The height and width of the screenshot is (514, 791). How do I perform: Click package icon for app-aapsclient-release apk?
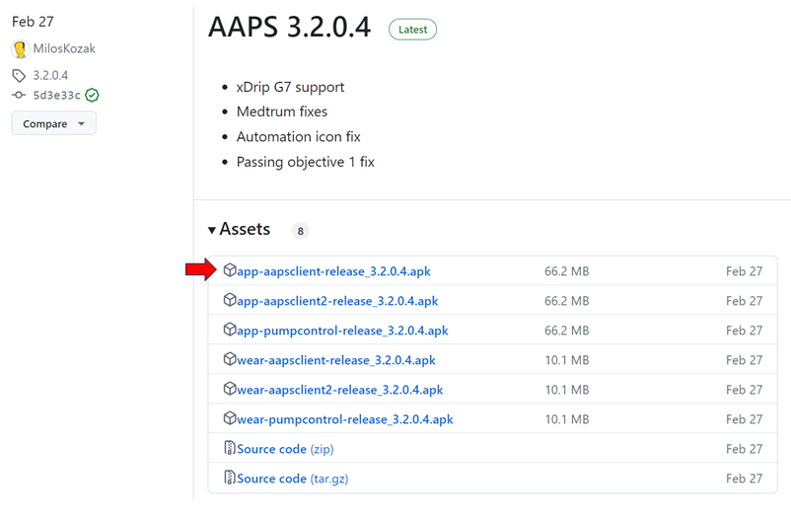[x=230, y=270]
